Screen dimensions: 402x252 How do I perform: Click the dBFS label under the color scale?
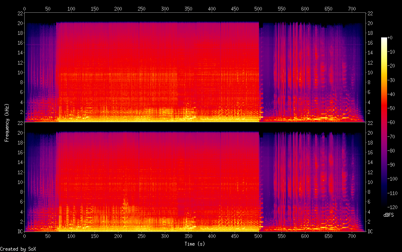pos(388,215)
